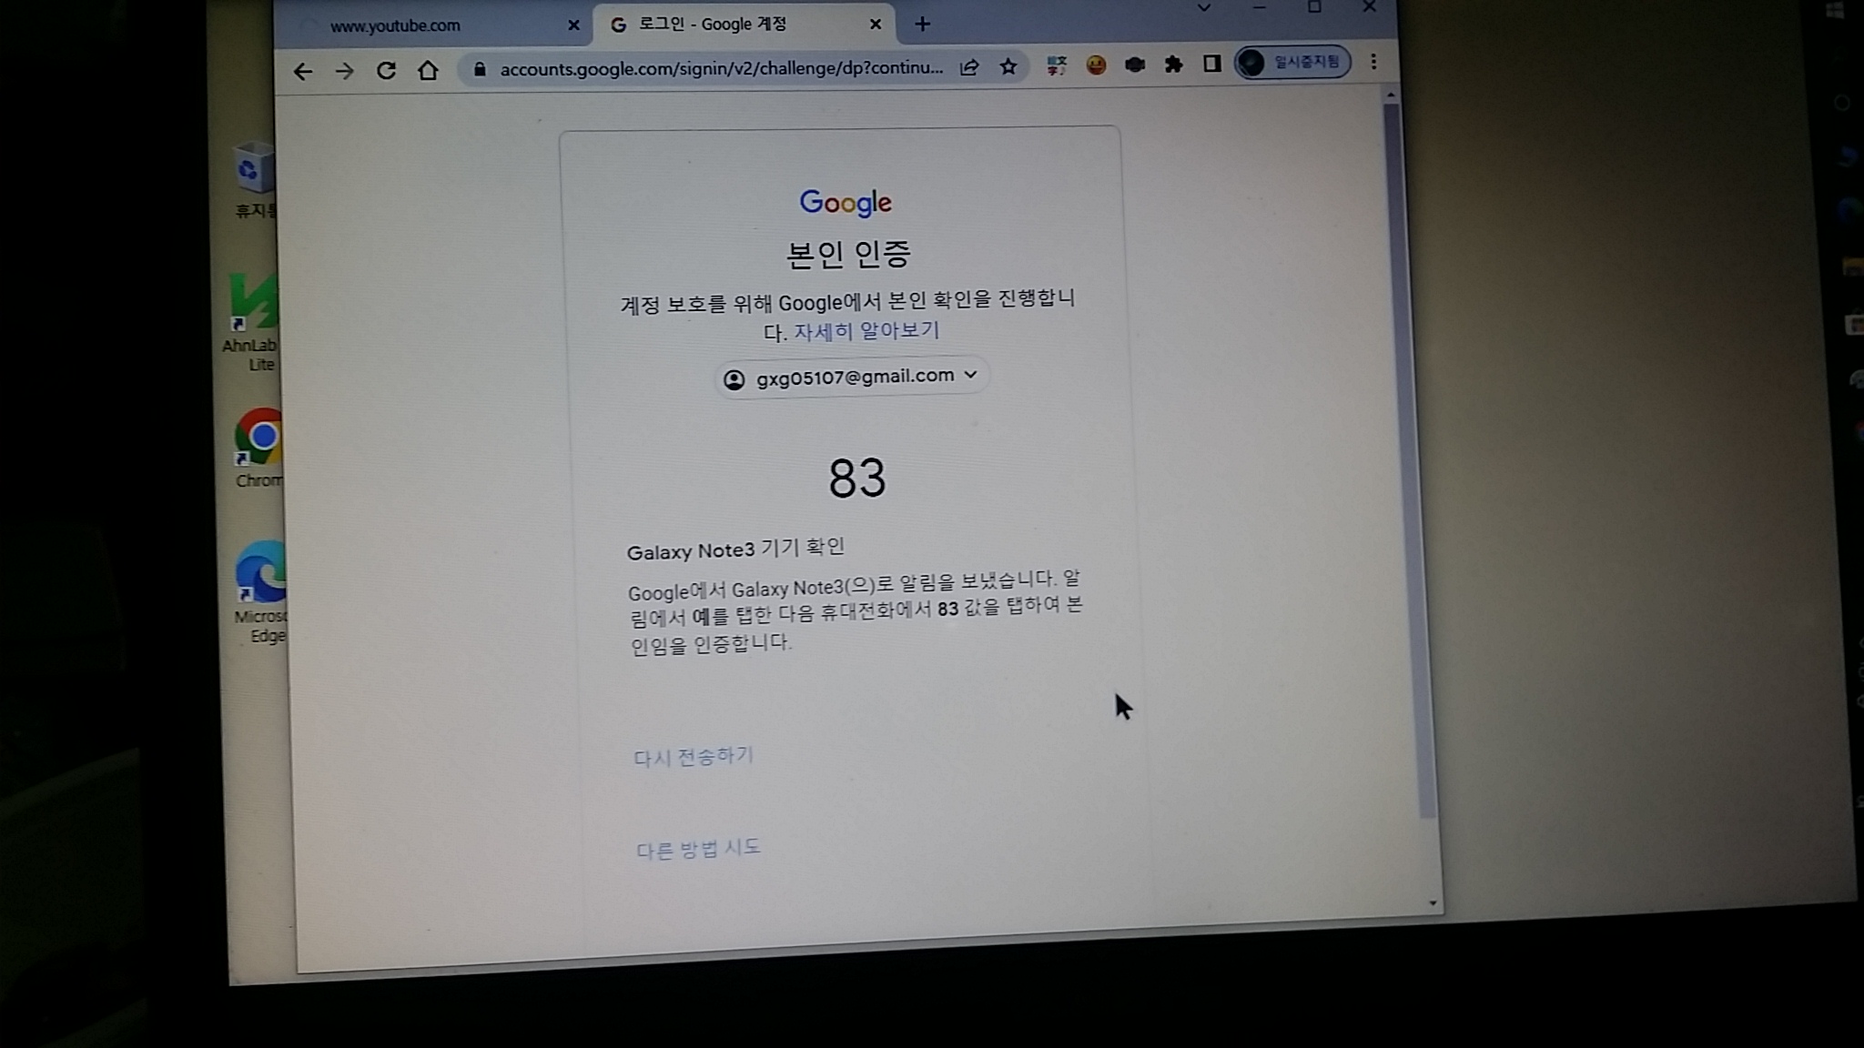Open a new tab with plus button
1864x1048 pixels.
pos(922,24)
